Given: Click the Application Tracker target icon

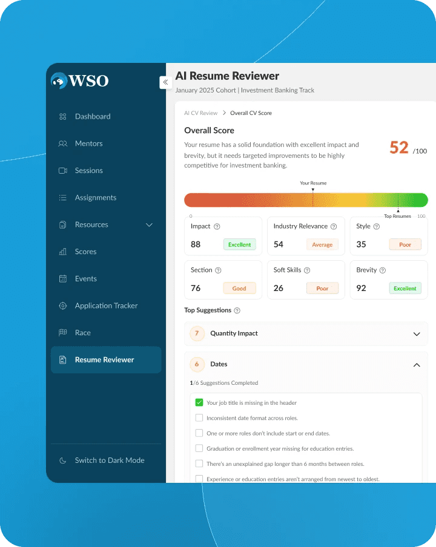Looking at the screenshot, I should pyautogui.click(x=63, y=306).
